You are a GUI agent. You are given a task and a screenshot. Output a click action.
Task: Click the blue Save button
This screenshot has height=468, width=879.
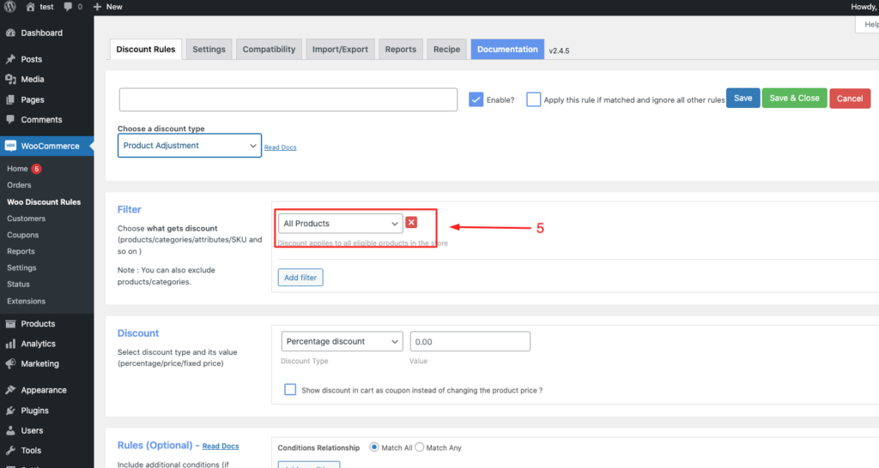point(743,98)
